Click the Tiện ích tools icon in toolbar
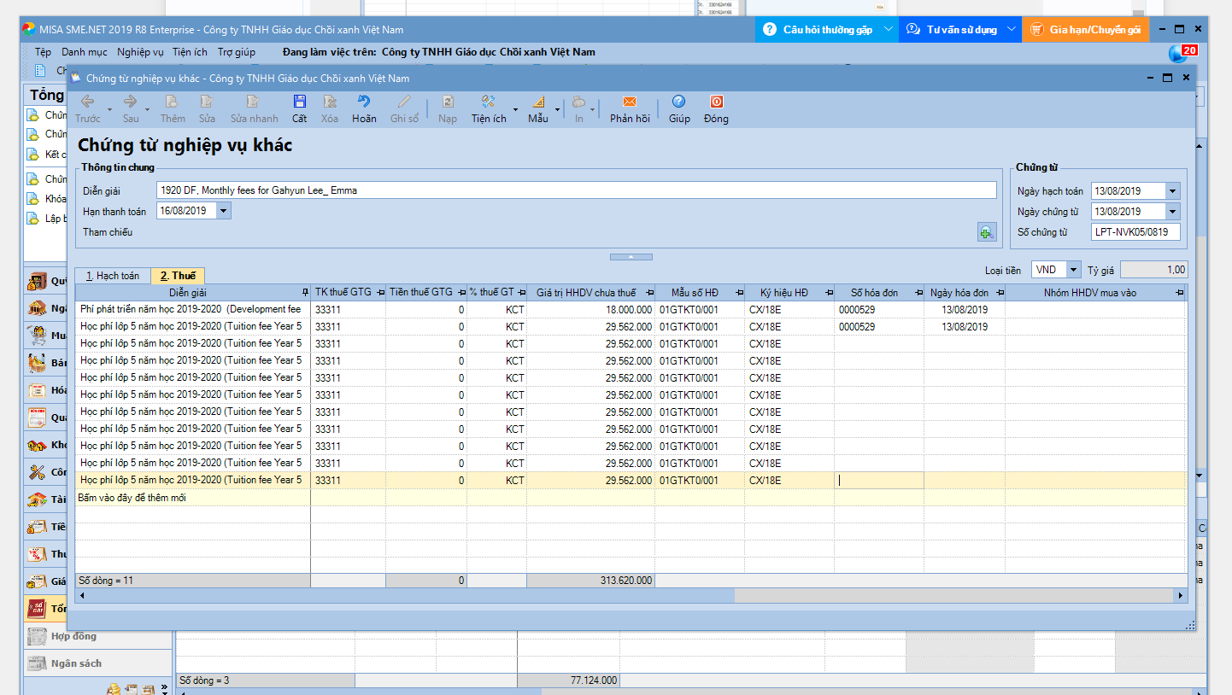 point(489,102)
